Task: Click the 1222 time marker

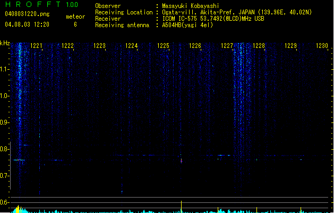Action: coord(67,46)
